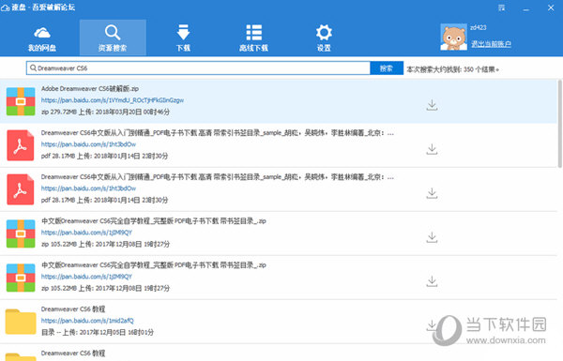This screenshot has height=361, width=563.
Task: Go to the 离线下载 offline download tab
Action: coord(254,38)
